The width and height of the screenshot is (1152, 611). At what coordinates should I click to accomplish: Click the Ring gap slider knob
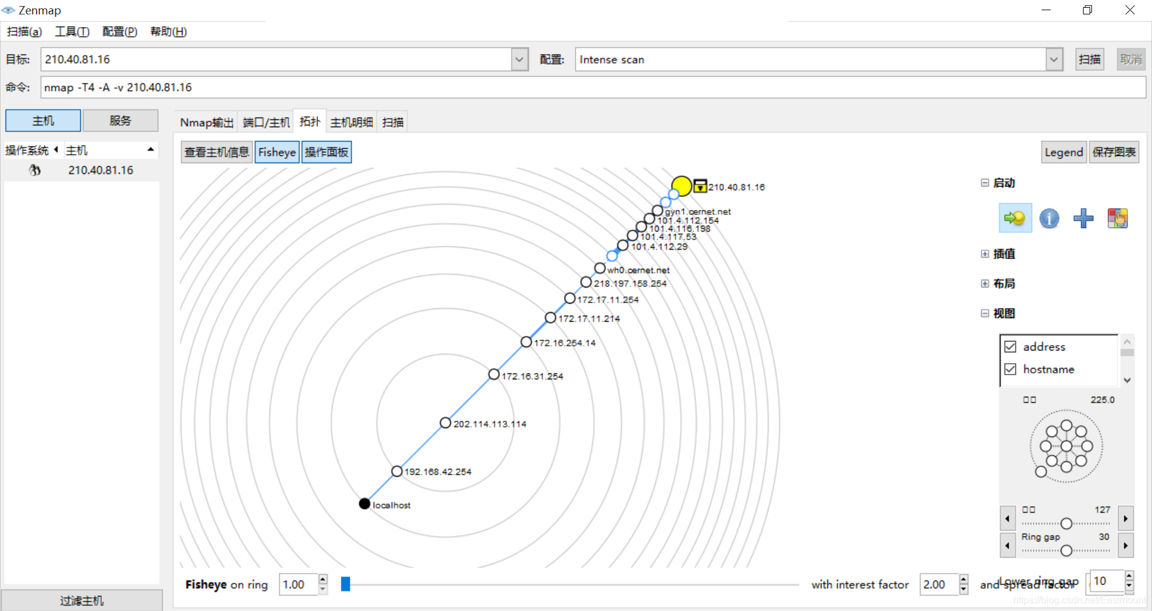(1066, 550)
